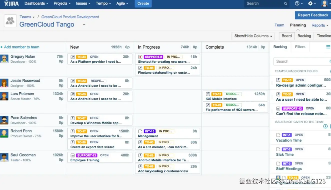Click the search magnifier icon in header
Screen dimensions: 331x190
tap(286, 4)
